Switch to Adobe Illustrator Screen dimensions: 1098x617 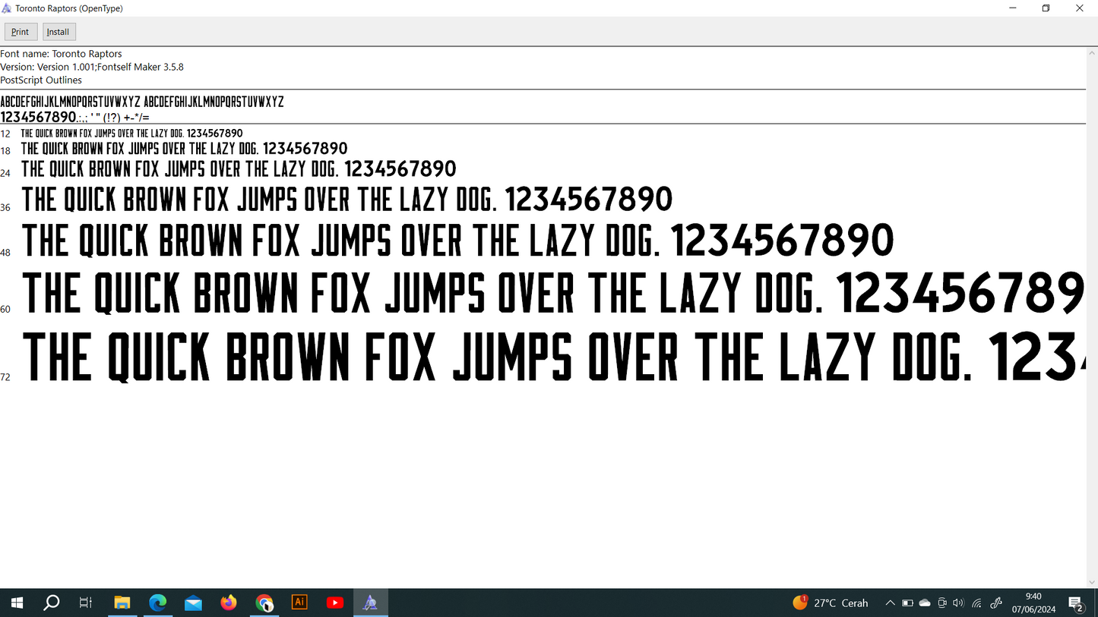[299, 603]
